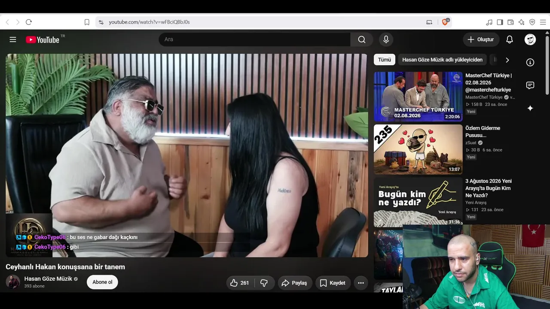Go to the YouTube home logo
550x309 pixels.
tap(43, 39)
